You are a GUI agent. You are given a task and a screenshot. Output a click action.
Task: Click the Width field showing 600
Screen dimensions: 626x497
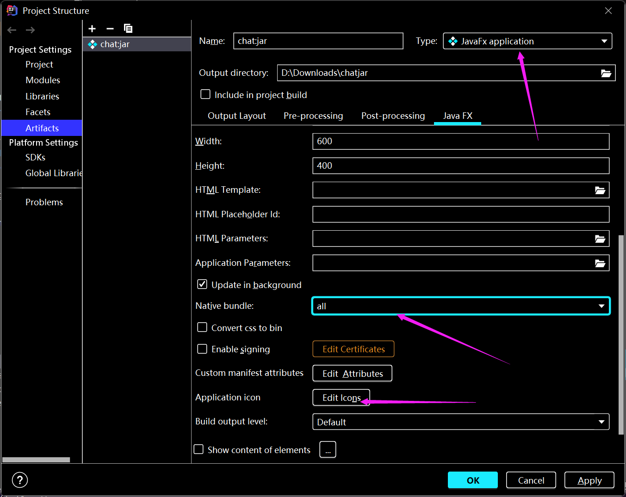[461, 141]
